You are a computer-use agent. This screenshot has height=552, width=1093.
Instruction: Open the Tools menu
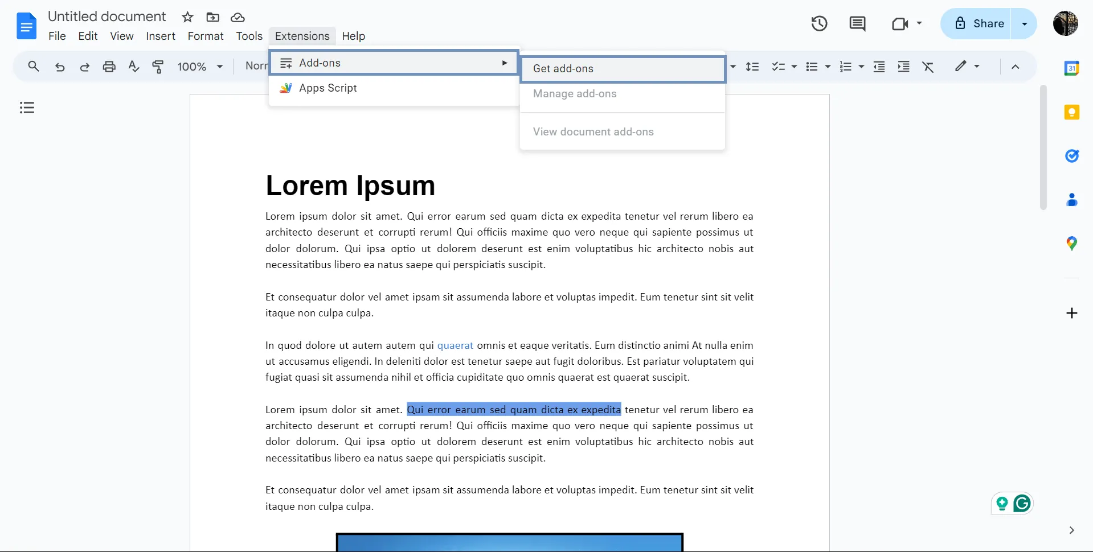point(249,36)
